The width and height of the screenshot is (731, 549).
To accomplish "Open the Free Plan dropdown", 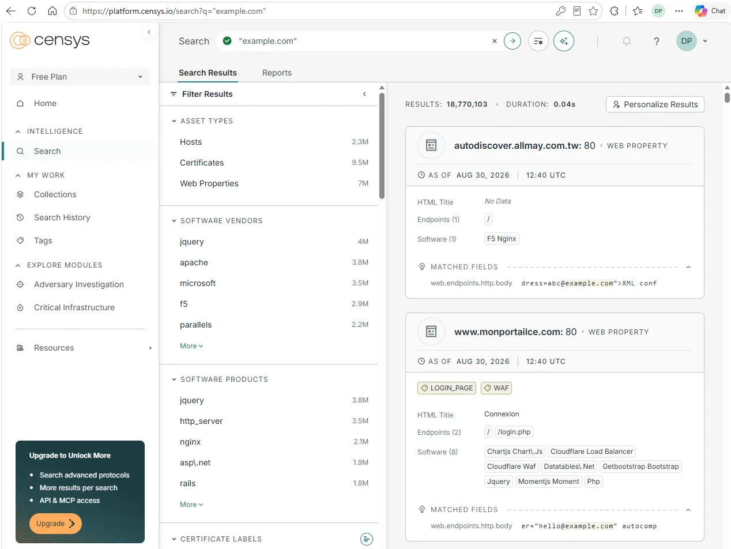I will coord(80,77).
